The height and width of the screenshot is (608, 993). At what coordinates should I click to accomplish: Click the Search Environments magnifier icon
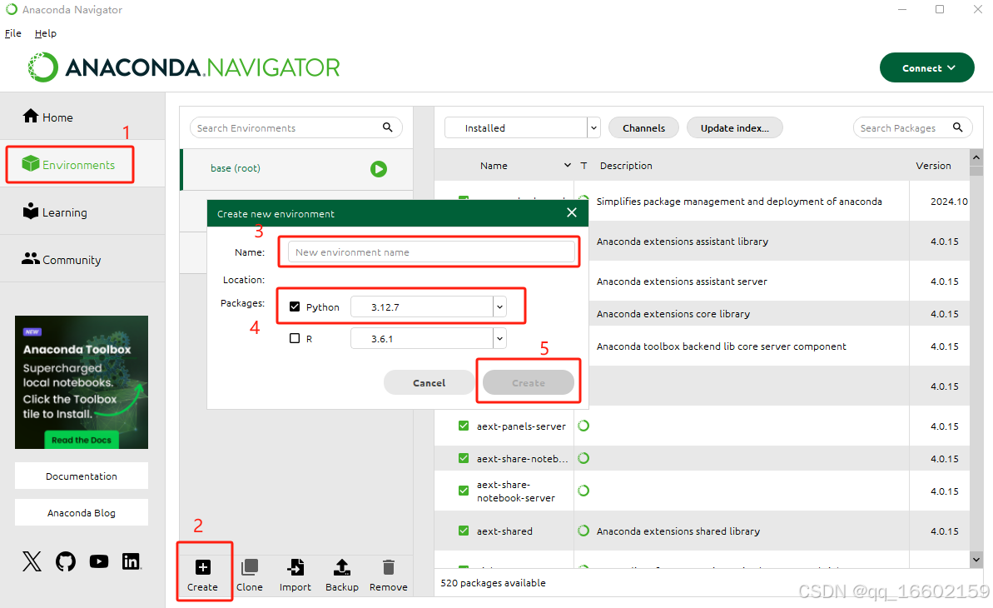point(388,127)
